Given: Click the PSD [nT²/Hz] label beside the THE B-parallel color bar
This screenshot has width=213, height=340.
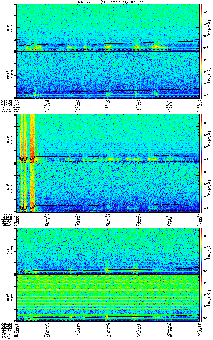Looking at the screenshot, I should click(210, 299).
